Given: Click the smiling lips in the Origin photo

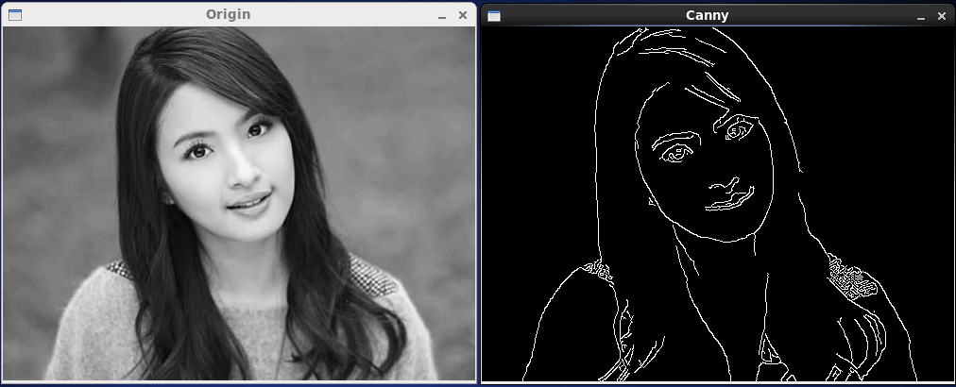Looking at the screenshot, I should click(249, 201).
